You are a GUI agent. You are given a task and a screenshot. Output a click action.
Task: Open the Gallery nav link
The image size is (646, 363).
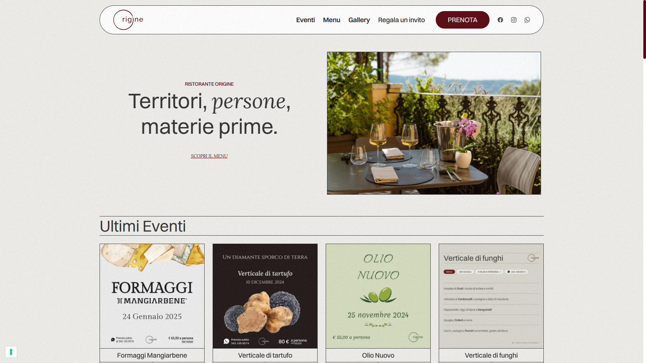(x=359, y=20)
